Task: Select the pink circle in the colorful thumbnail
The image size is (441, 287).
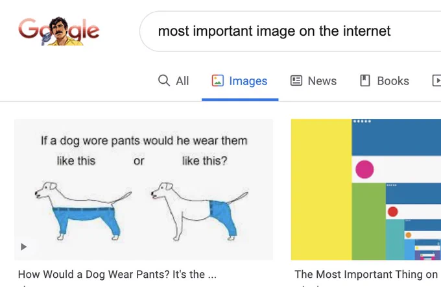Action: [364, 169]
